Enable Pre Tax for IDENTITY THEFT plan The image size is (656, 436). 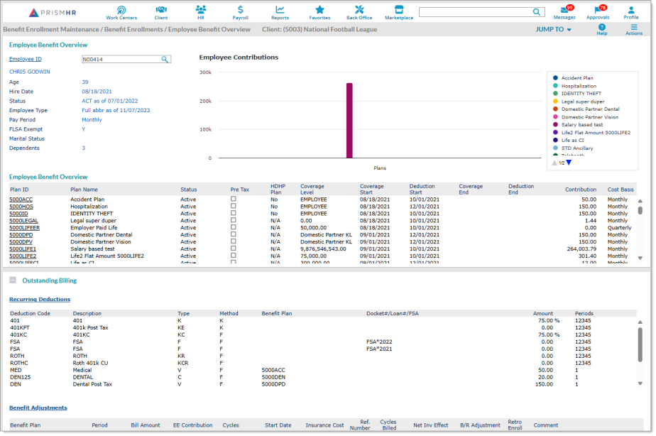point(233,214)
